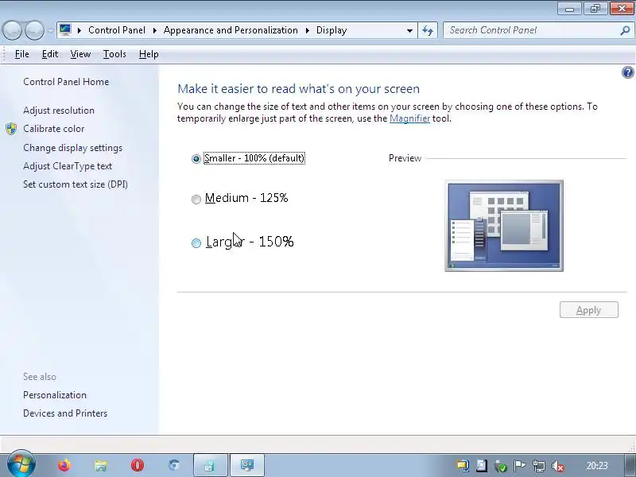Click the Show desktop strip beside the clock
636x477 pixels.
(x=630, y=465)
